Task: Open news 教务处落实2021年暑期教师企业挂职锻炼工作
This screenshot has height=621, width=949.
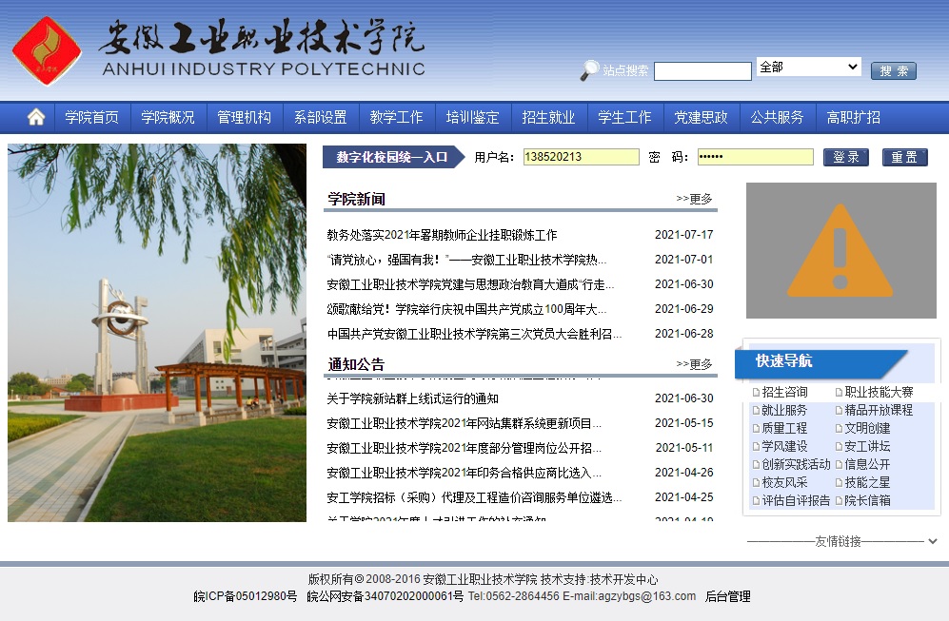Action: pos(442,235)
